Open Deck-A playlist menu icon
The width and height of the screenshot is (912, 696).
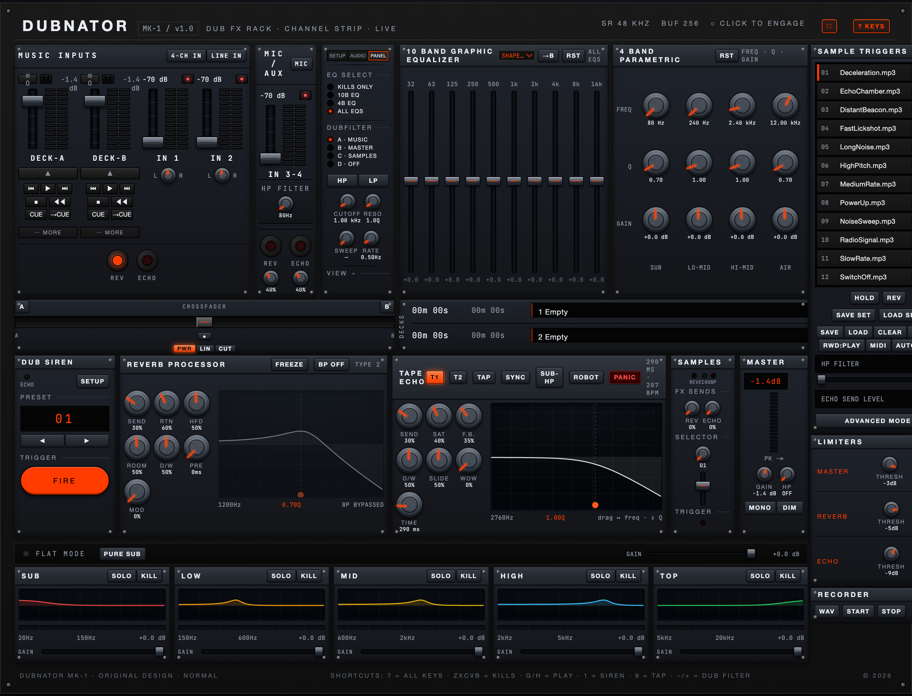coord(28,79)
